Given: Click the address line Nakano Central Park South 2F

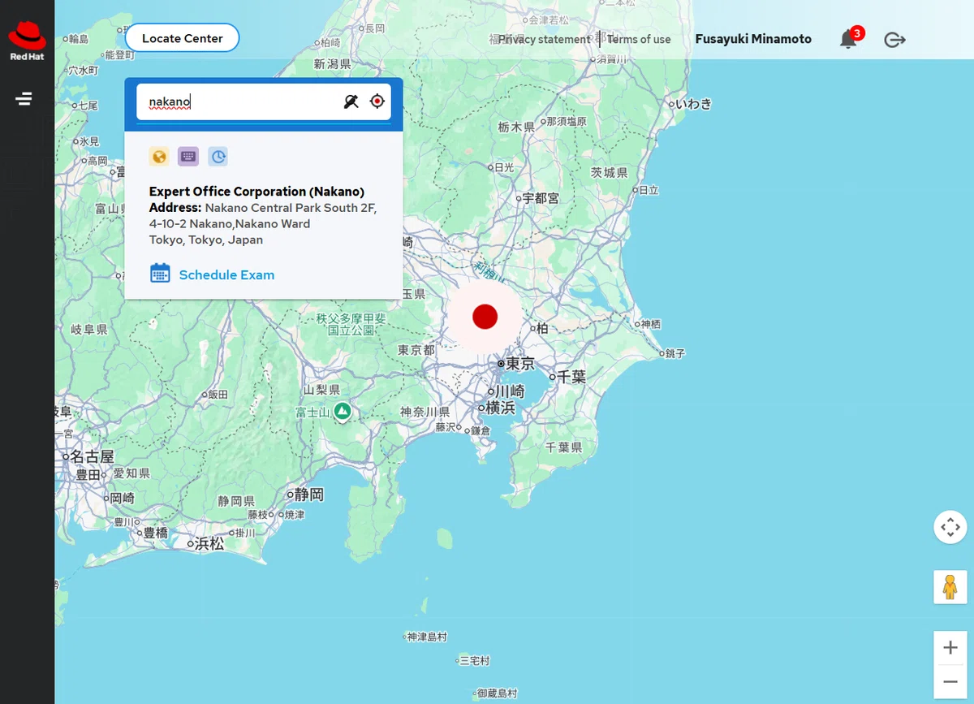Looking at the screenshot, I should click(291, 208).
